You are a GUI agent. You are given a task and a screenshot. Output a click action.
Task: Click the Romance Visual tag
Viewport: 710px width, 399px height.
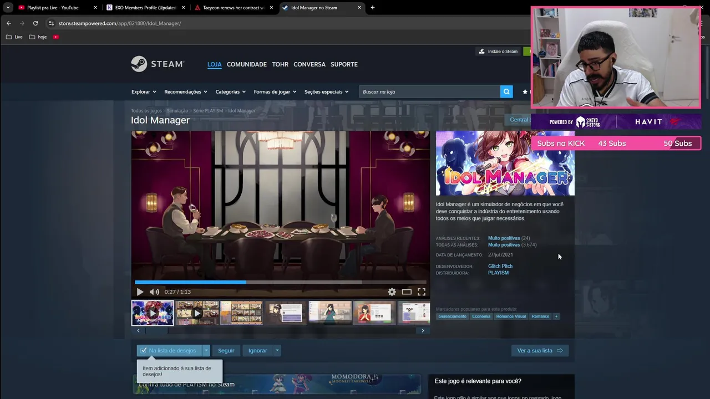[x=511, y=316]
